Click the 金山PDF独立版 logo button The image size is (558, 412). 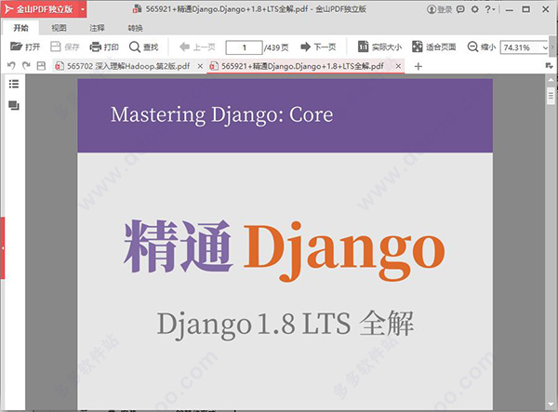[x=40, y=9]
